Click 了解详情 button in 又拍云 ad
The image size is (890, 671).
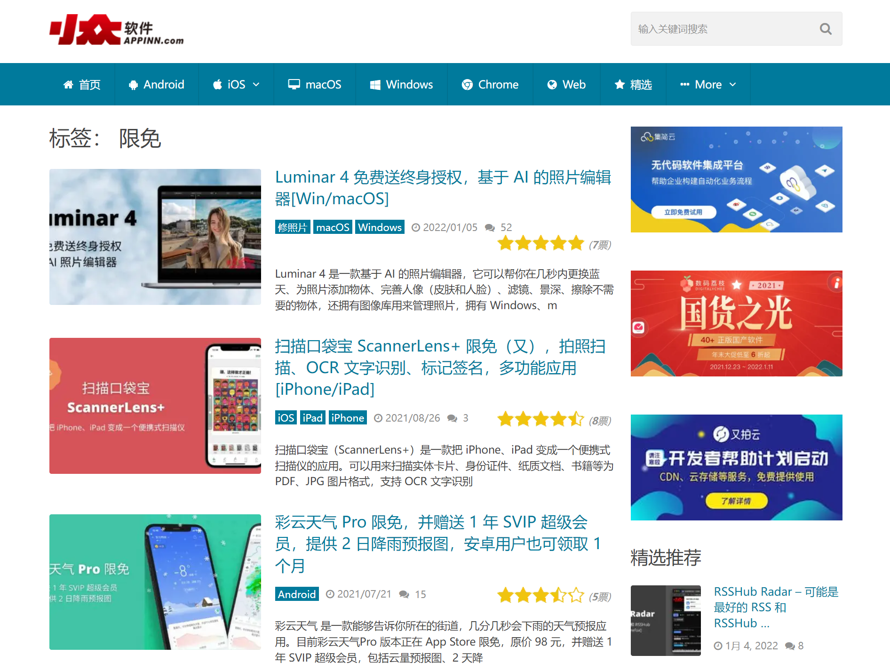click(736, 501)
